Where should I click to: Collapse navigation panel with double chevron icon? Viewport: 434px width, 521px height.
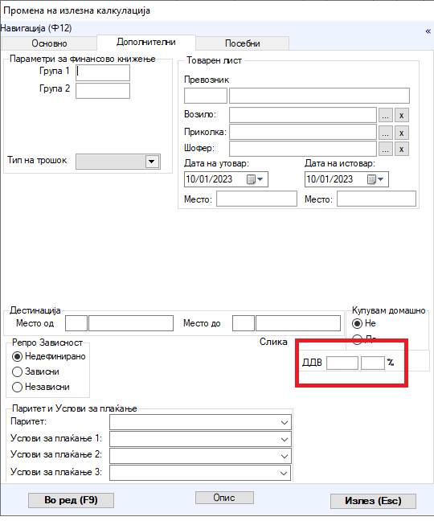pos(428,31)
